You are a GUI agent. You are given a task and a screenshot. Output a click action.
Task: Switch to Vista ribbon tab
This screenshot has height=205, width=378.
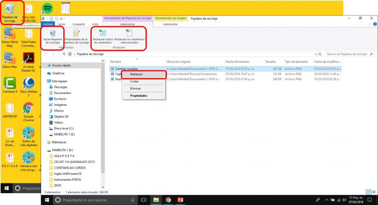click(95, 25)
